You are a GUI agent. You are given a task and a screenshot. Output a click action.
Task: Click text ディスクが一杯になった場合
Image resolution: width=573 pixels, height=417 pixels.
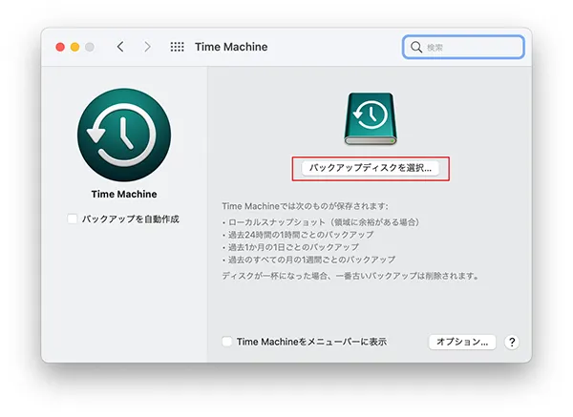(x=275, y=276)
